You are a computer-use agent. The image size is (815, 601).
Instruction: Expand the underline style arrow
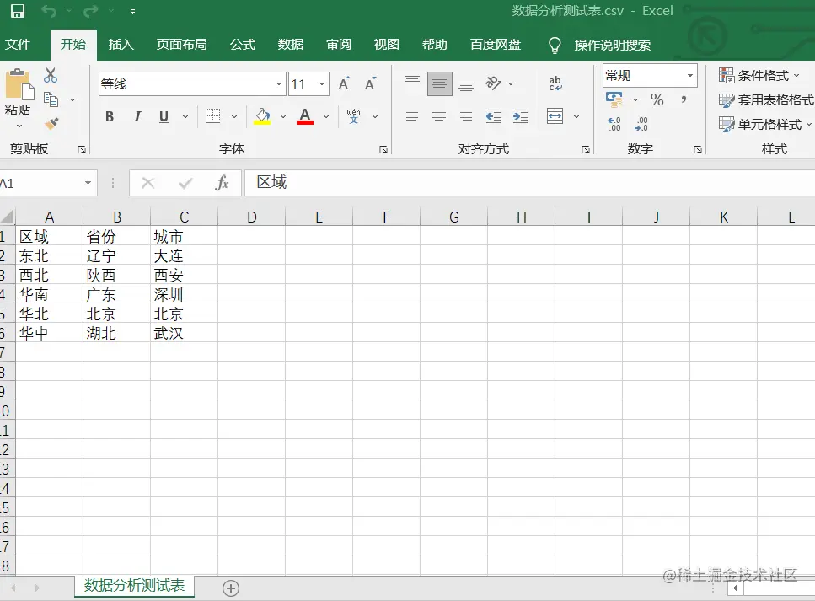tap(185, 116)
